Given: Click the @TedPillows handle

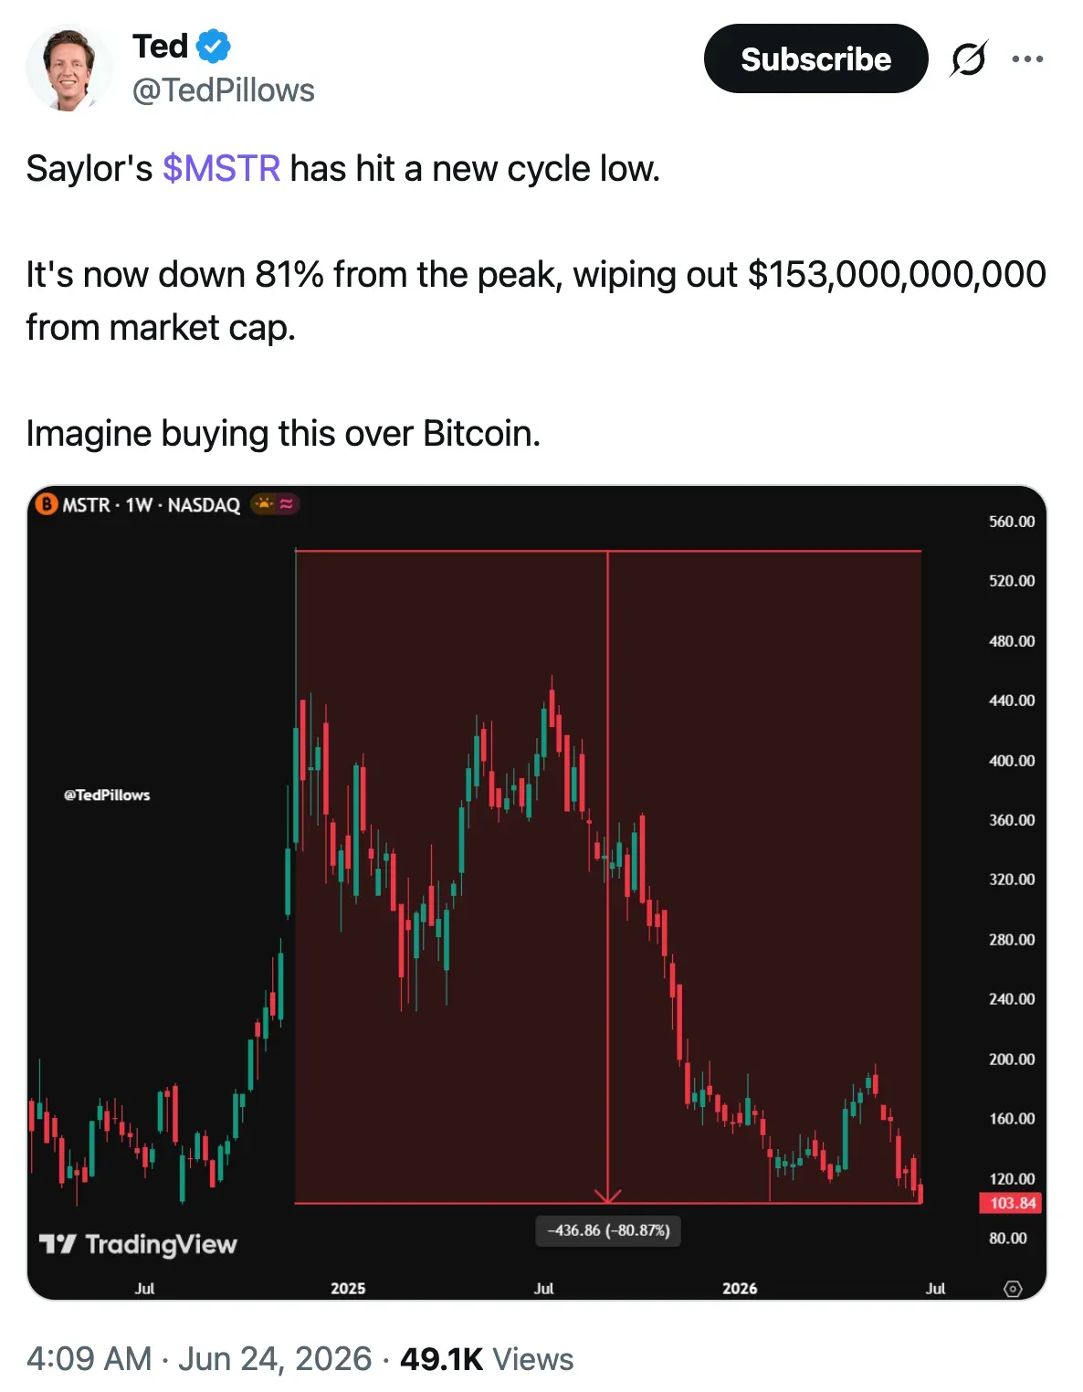Looking at the screenshot, I should tap(224, 90).
